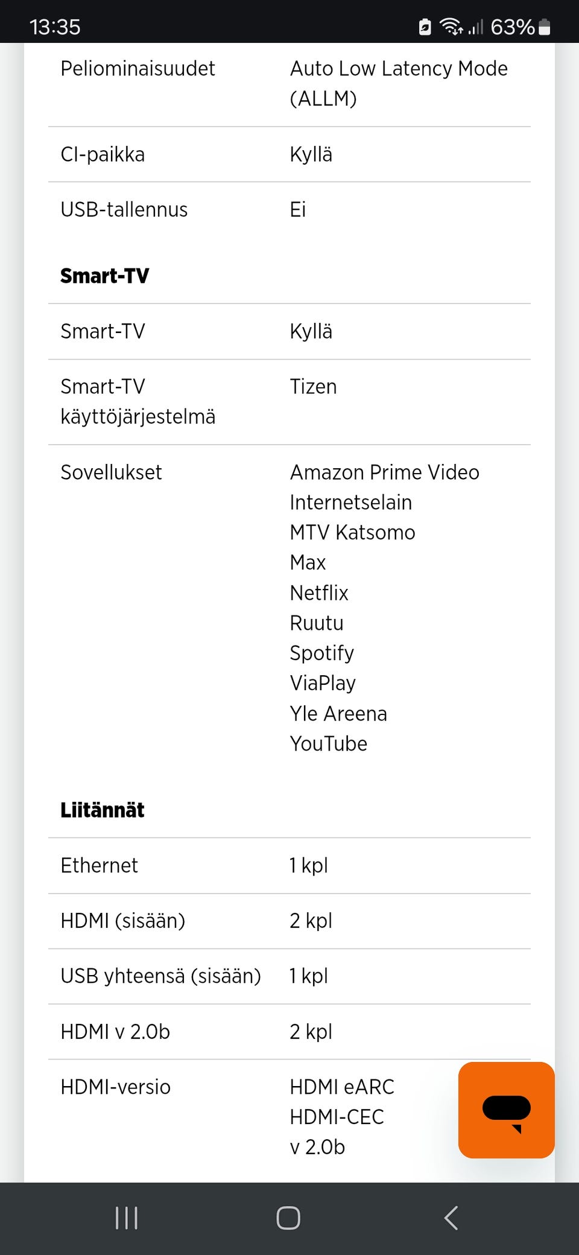
Task: Tap the mobile signal strength bars
Action: pyautogui.click(x=476, y=27)
